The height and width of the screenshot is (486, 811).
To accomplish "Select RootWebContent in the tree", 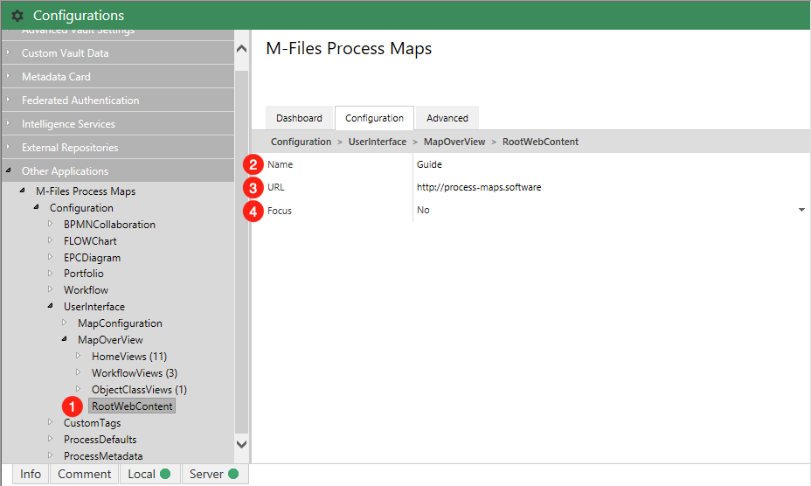I will pyautogui.click(x=132, y=406).
